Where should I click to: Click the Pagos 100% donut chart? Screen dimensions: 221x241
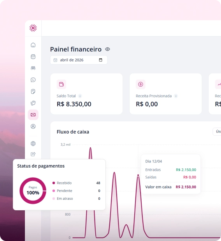point(33,191)
